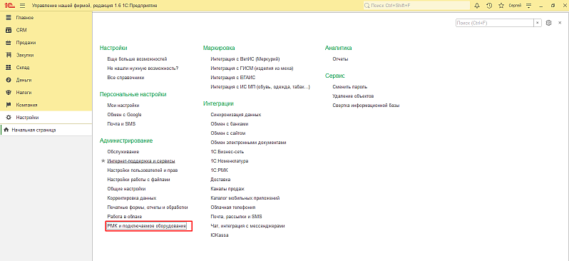The image size is (569, 261).
Task: Open notifications bell icon
Action: tap(477, 6)
